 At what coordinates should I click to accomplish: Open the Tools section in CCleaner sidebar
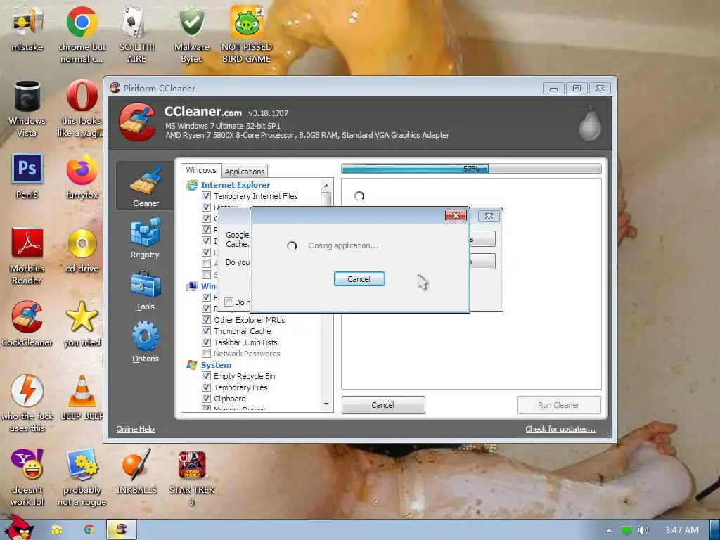(145, 290)
